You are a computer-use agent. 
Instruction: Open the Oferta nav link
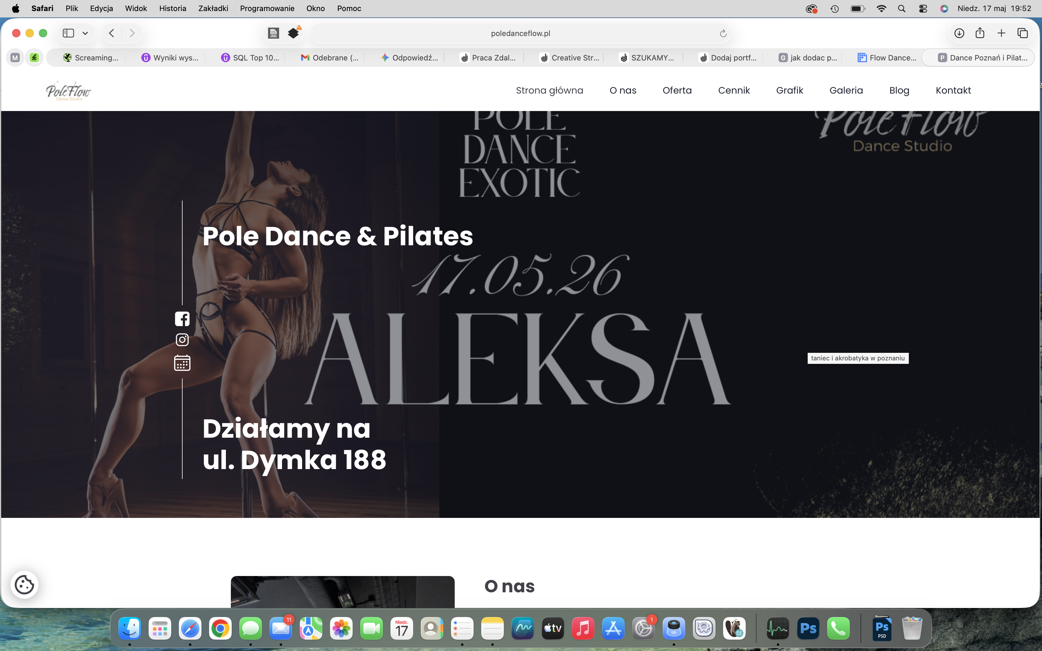(x=677, y=90)
